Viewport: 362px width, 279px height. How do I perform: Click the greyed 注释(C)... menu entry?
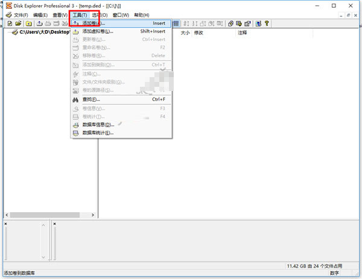[121, 74]
